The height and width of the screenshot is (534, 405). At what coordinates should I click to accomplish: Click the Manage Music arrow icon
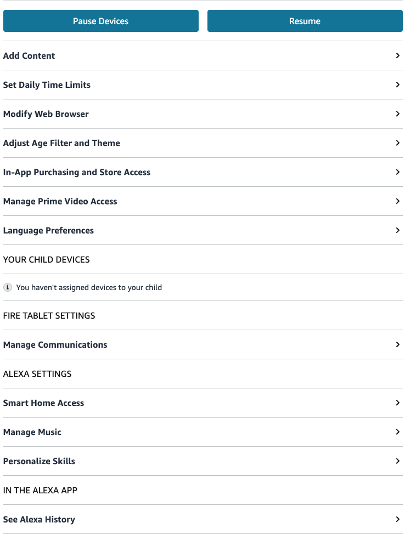click(398, 432)
